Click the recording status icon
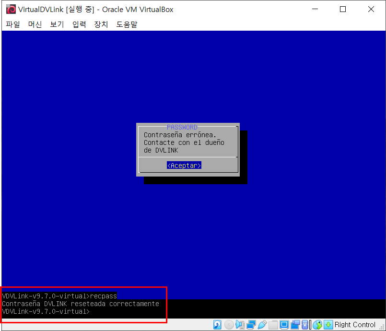386x331 pixels. click(x=295, y=325)
